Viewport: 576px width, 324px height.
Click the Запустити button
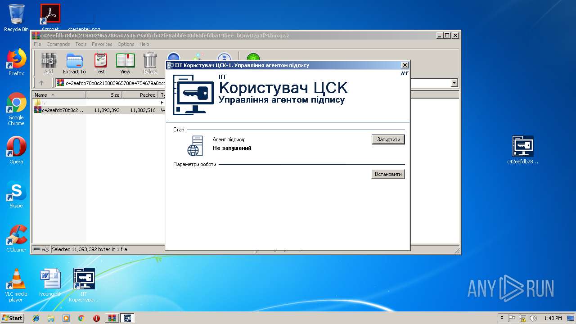(388, 139)
